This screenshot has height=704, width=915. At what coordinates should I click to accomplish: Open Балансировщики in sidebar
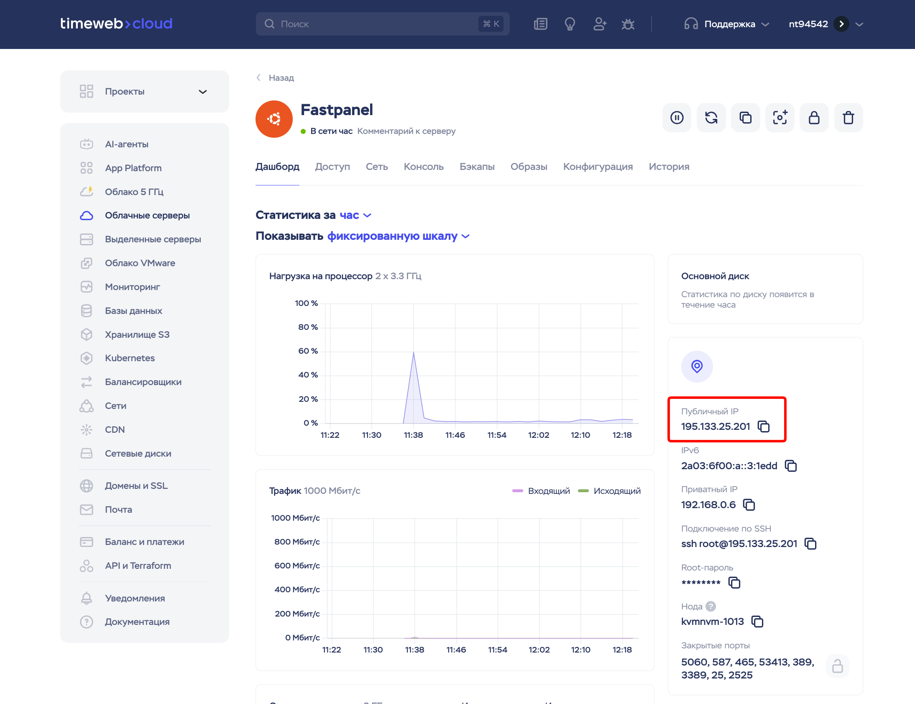point(144,382)
